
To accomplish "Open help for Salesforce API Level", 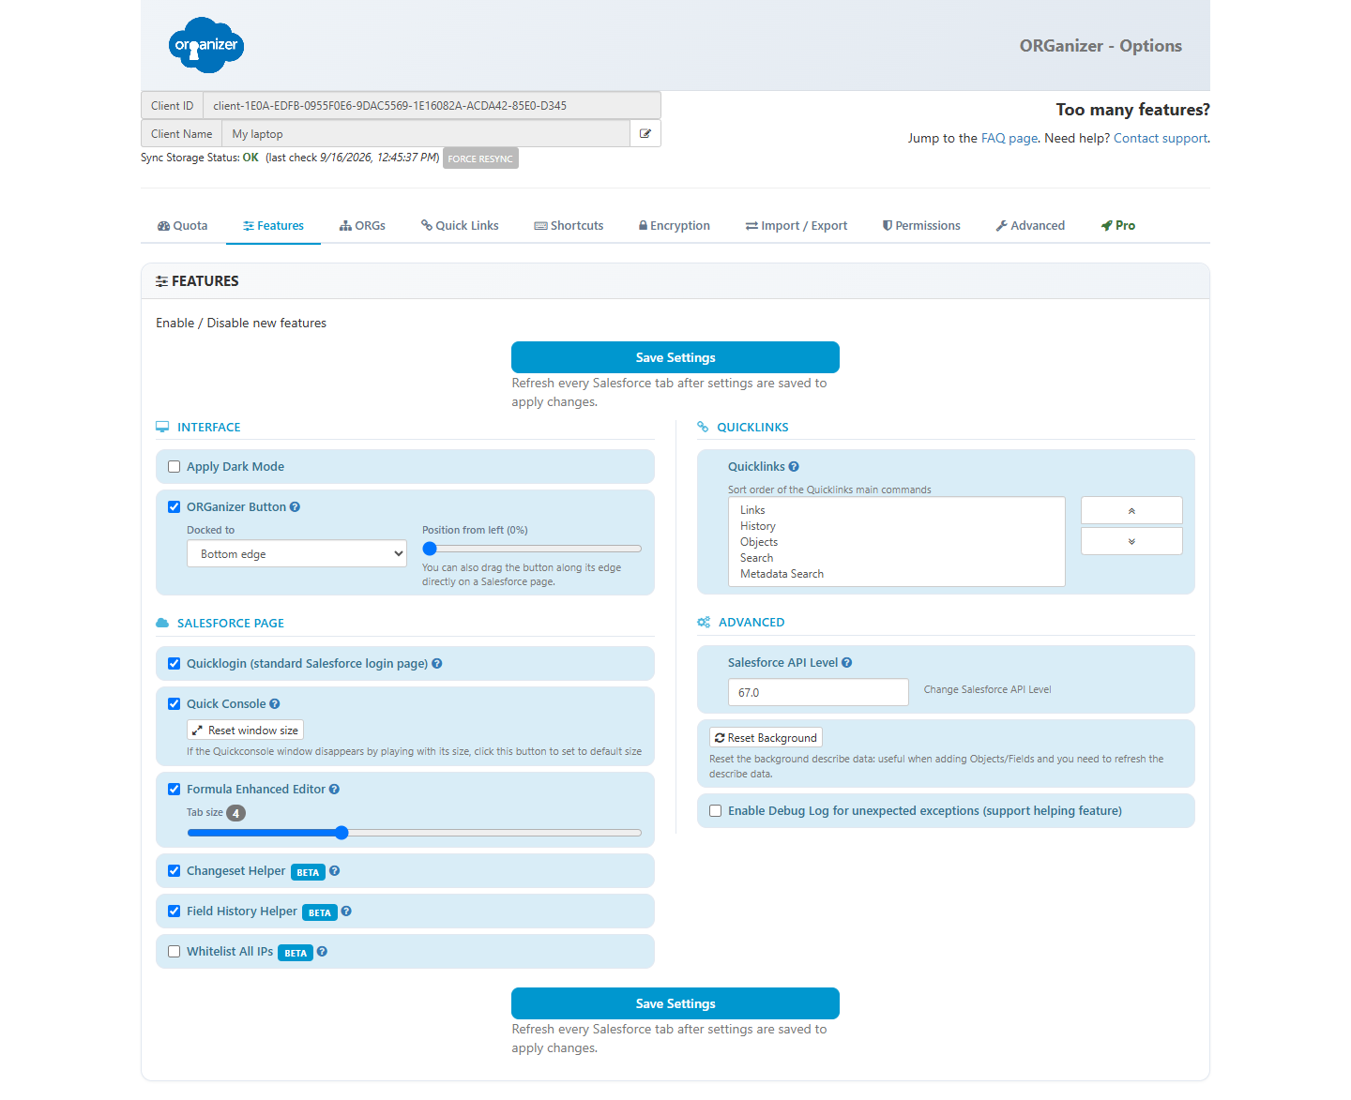I will [846, 663].
